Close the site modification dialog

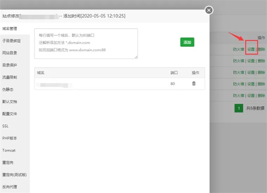point(209,10)
